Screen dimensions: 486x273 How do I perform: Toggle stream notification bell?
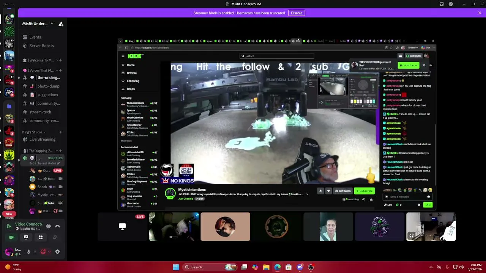pyautogui.click(x=320, y=191)
